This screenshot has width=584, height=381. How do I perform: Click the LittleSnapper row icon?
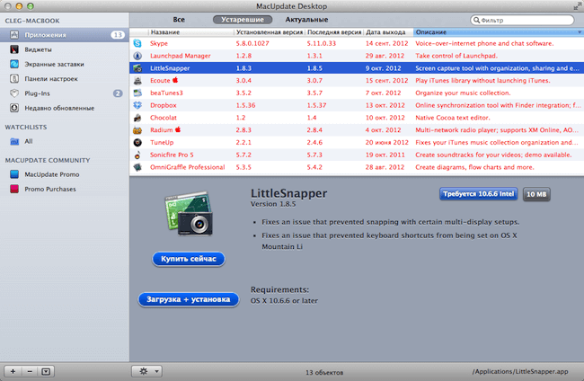click(x=137, y=68)
